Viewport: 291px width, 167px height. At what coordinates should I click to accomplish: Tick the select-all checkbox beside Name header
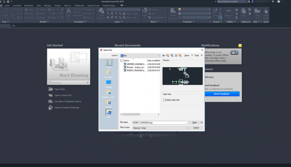121,61
